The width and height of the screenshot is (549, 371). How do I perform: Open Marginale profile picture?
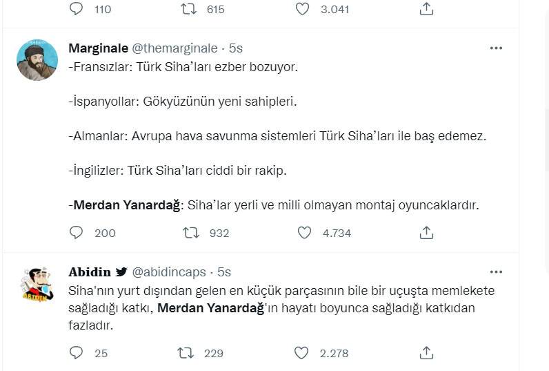(x=37, y=60)
